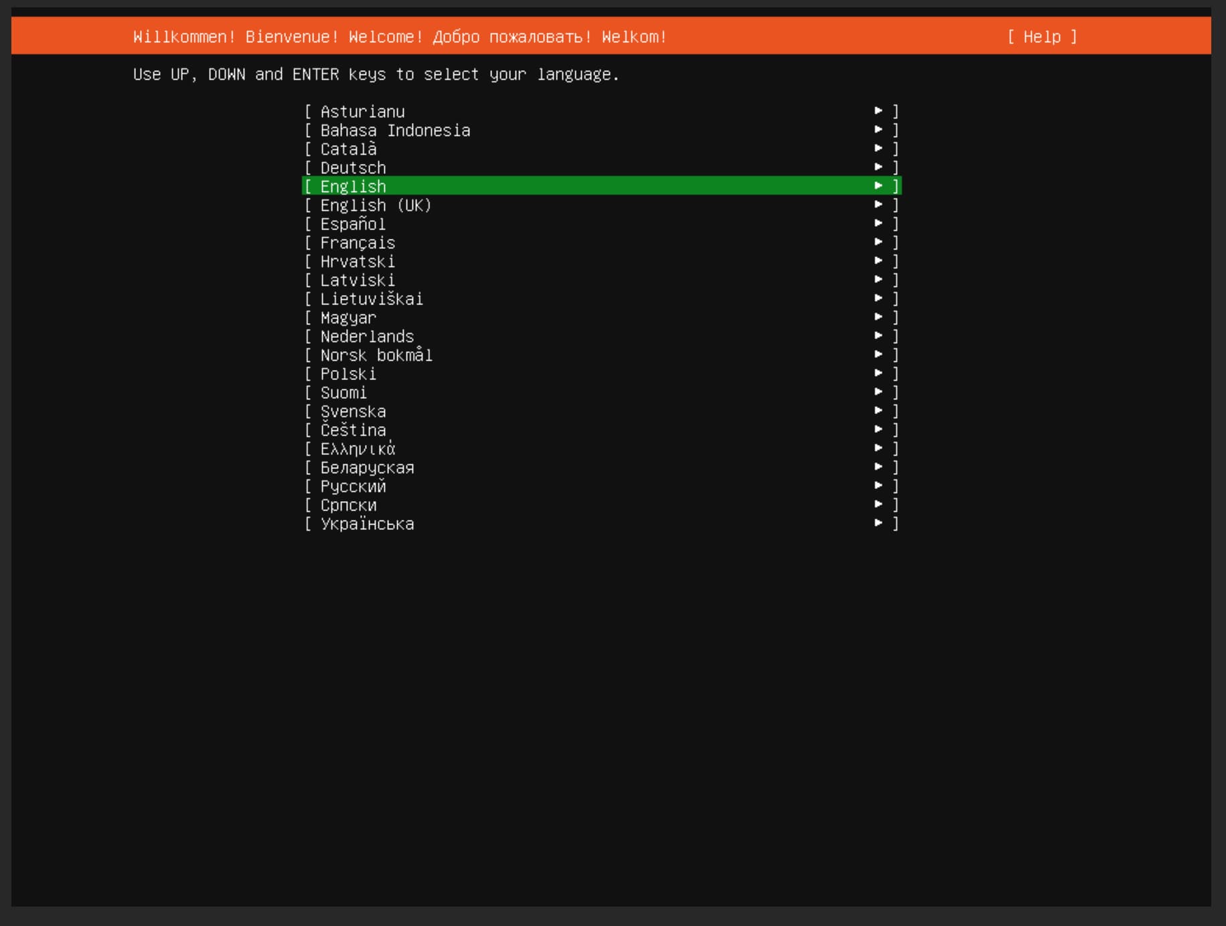Pick Latviski from the list
The height and width of the screenshot is (926, 1226).
pos(601,280)
